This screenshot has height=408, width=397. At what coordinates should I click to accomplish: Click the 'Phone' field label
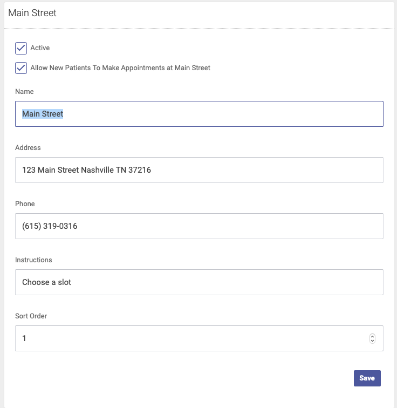(x=25, y=204)
